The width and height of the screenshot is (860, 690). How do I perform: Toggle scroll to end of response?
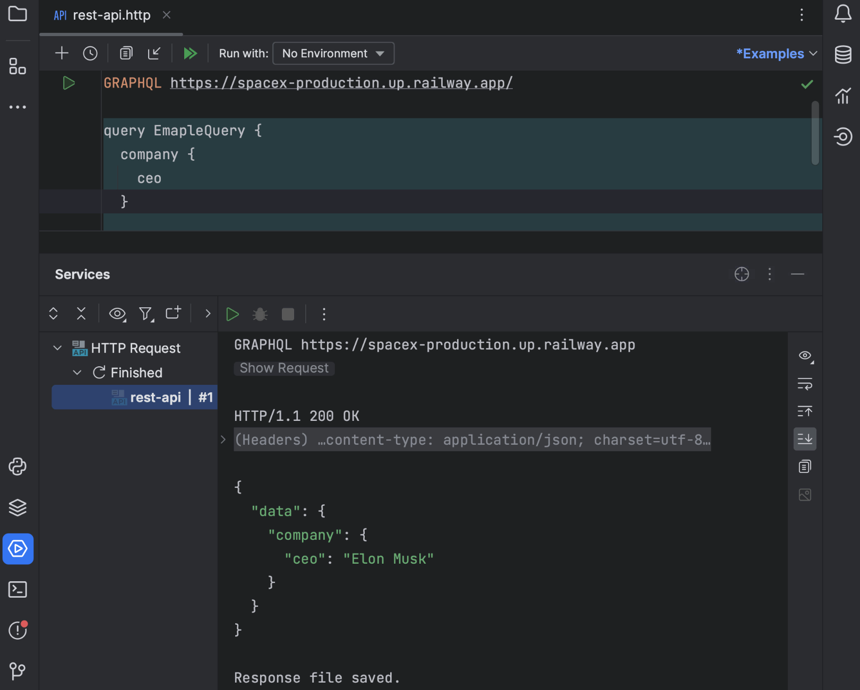[805, 439]
